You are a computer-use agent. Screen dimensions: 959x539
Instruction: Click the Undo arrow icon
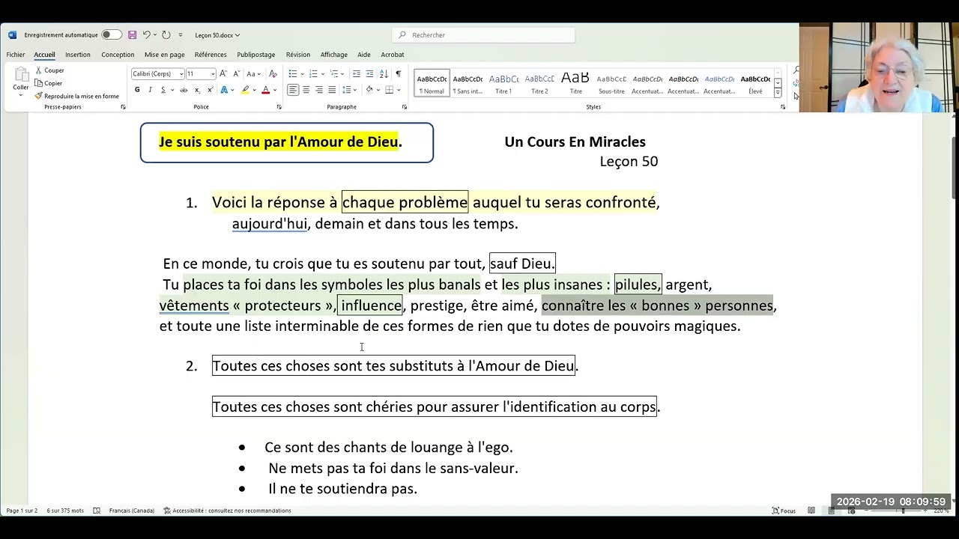147,35
